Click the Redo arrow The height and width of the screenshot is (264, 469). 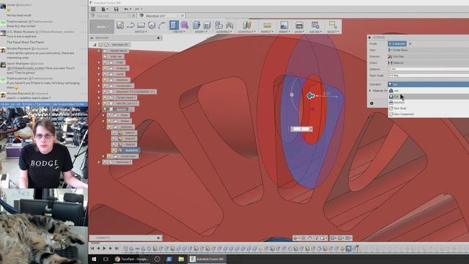(137, 10)
